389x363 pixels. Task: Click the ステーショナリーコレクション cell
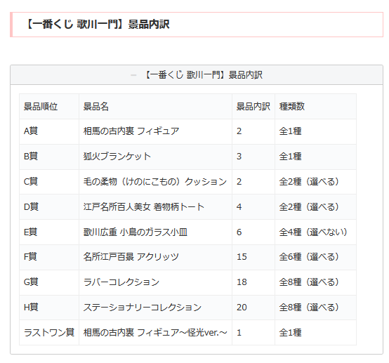(x=156, y=308)
